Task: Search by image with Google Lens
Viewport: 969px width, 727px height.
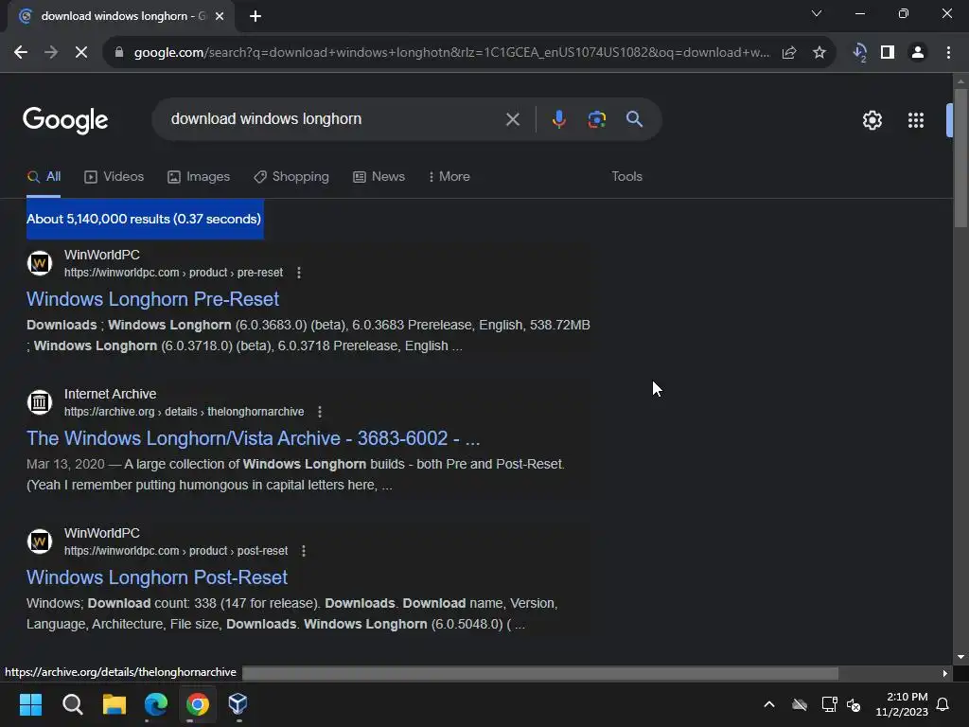Action: click(597, 119)
